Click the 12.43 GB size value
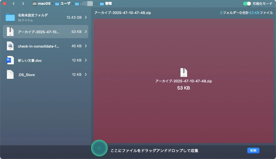Image resolution: width=276 pixels, height=159 pixels. tap(74, 17)
